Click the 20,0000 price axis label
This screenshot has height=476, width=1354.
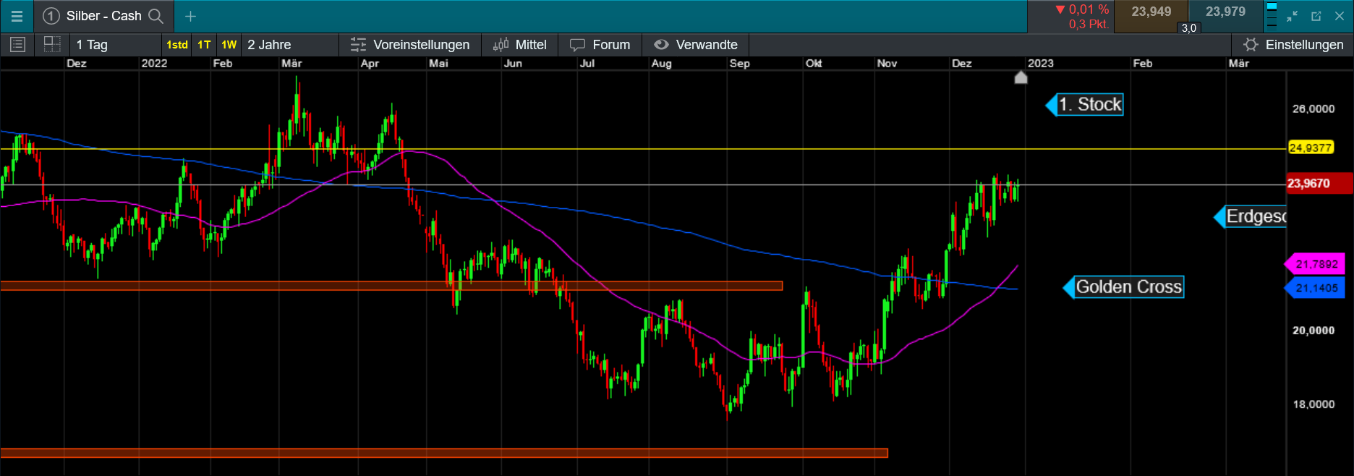pyautogui.click(x=1313, y=330)
